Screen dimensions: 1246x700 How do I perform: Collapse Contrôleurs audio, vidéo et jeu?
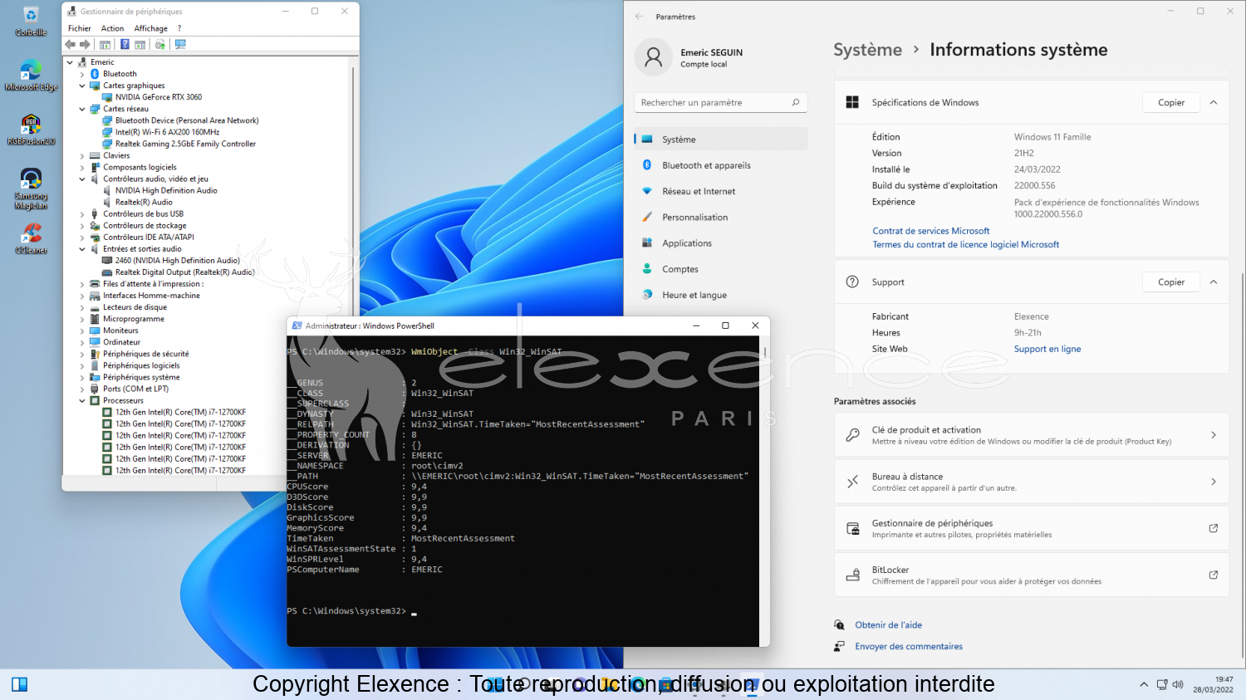point(82,179)
